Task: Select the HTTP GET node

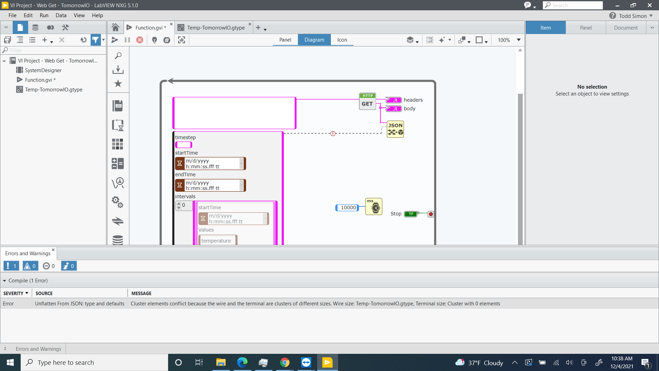Action: click(367, 101)
